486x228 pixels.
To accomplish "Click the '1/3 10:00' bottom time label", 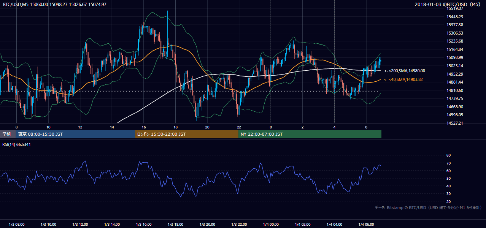I will tap(48, 224).
